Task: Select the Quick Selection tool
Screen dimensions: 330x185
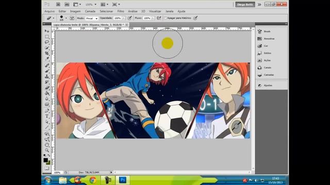Action: [47, 48]
